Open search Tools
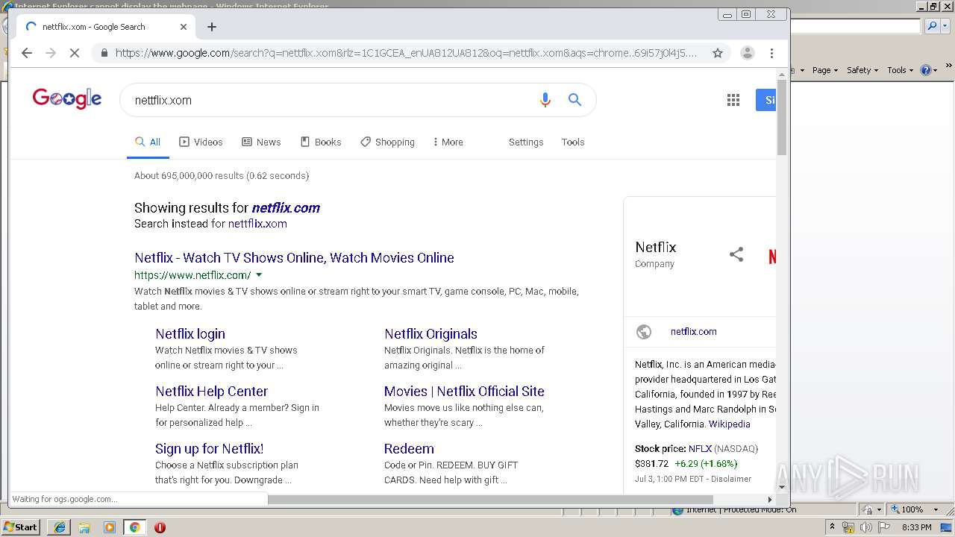This screenshot has height=537, width=955. (x=573, y=142)
